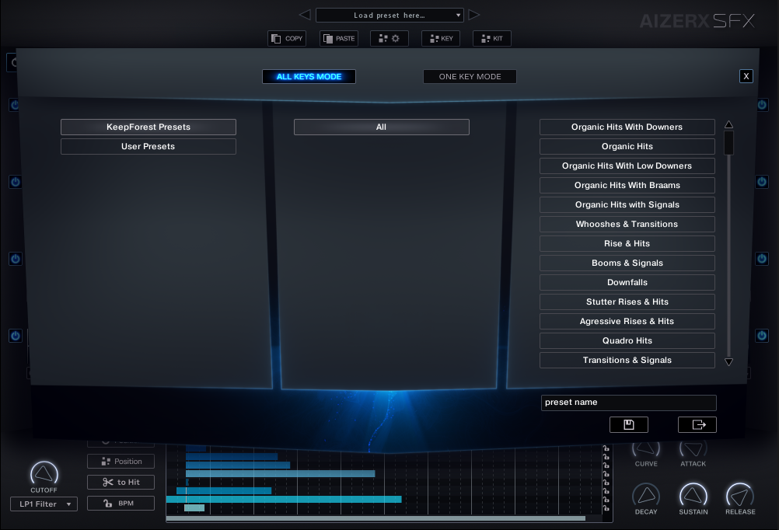The width and height of the screenshot is (779, 530).
Task: Click the preset list scrollbar thumb
Action: coord(728,142)
